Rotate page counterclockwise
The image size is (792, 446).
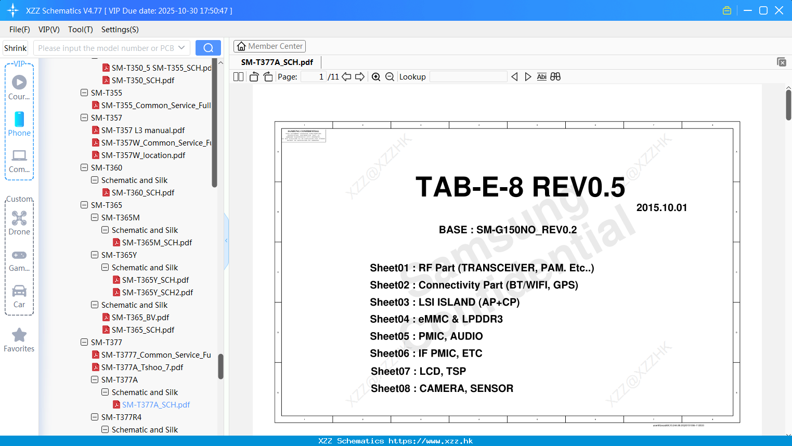[254, 76]
